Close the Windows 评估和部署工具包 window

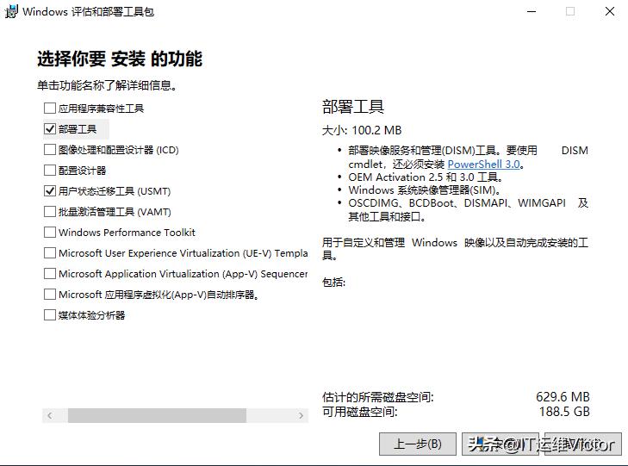[610, 11]
